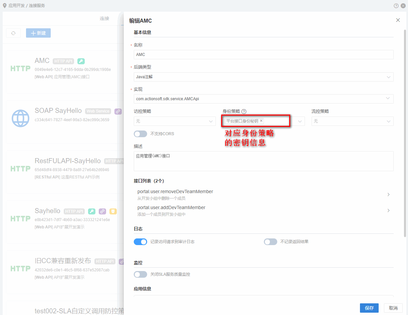Click the AMC card title
Image resolution: width=408 pixels, height=315 pixels.
click(x=42, y=61)
